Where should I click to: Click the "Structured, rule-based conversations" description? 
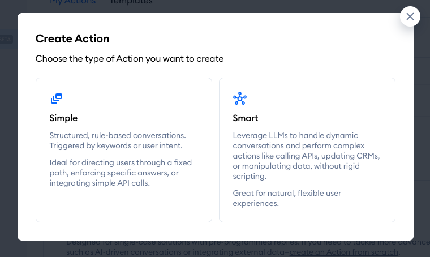pyautogui.click(x=118, y=135)
